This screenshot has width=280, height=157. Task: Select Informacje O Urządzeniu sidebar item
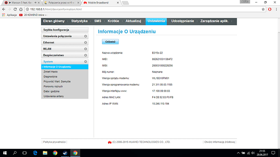click(65, 67)
